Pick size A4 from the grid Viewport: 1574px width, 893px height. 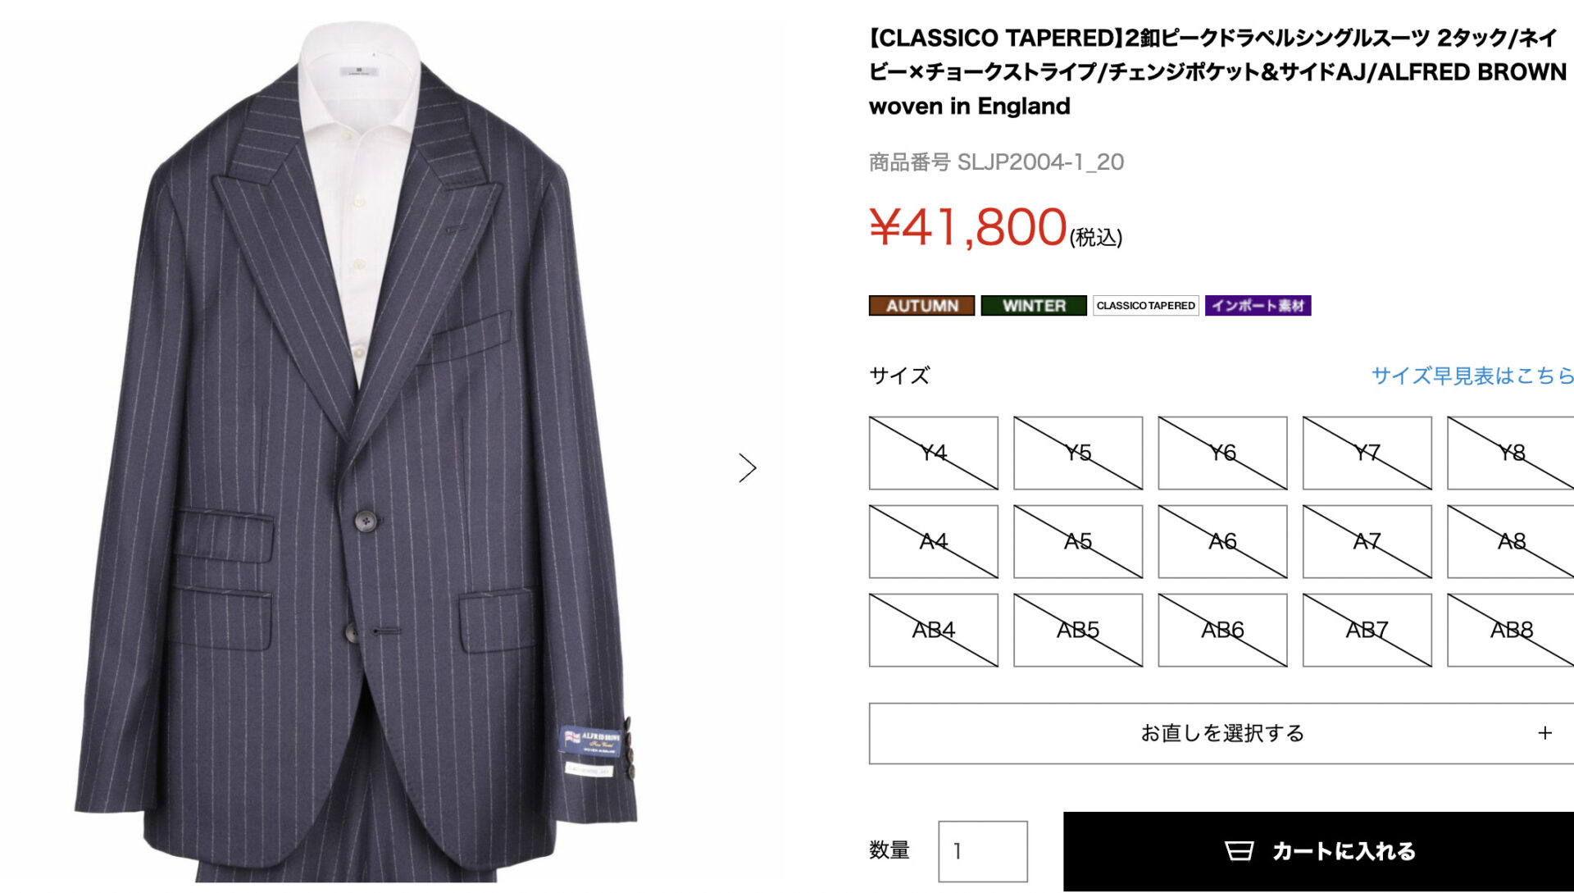tap(934, 541)
